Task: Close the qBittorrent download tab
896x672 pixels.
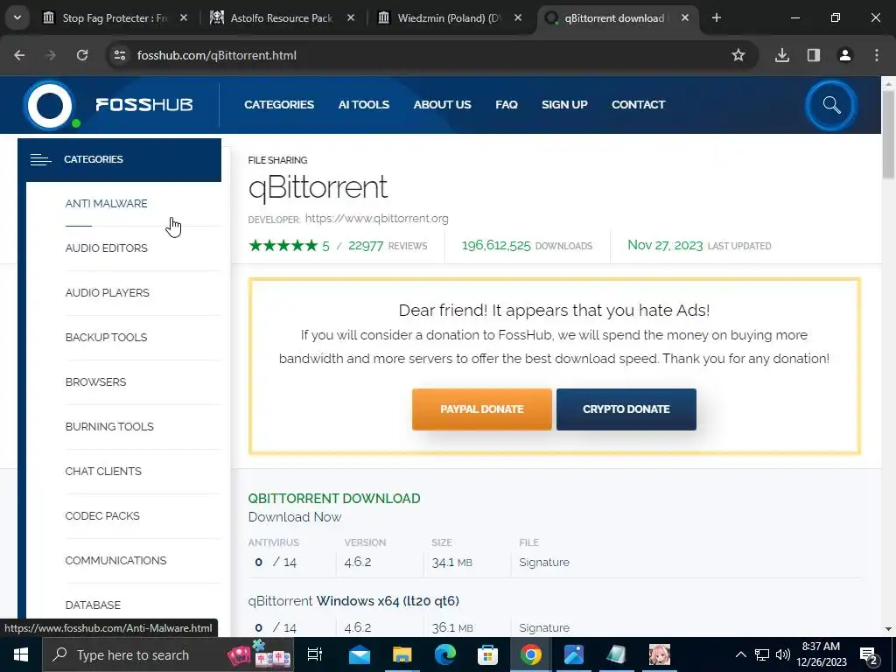Action: click(x=685, y=17)
